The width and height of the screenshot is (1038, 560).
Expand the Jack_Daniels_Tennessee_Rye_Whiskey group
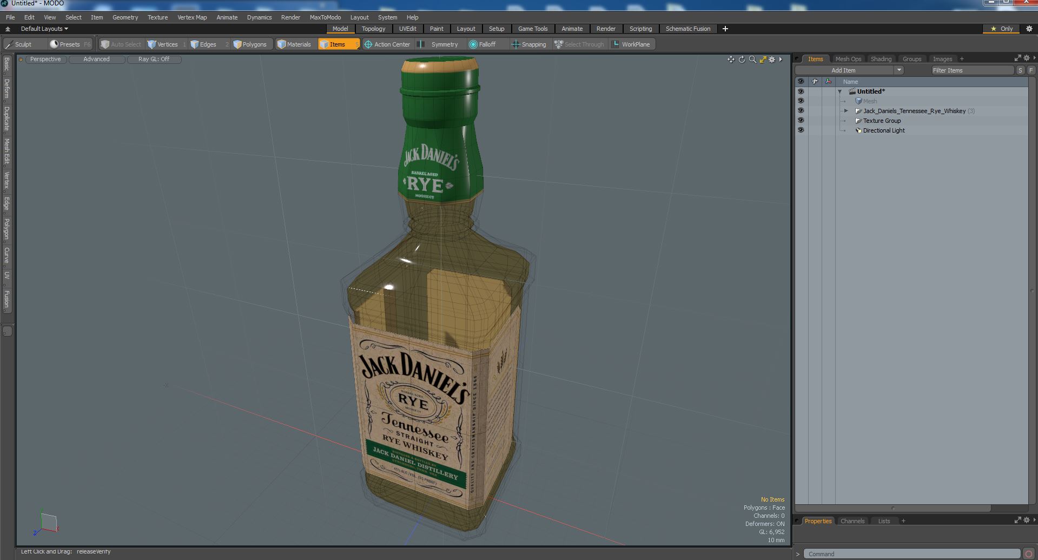(847, 111)
